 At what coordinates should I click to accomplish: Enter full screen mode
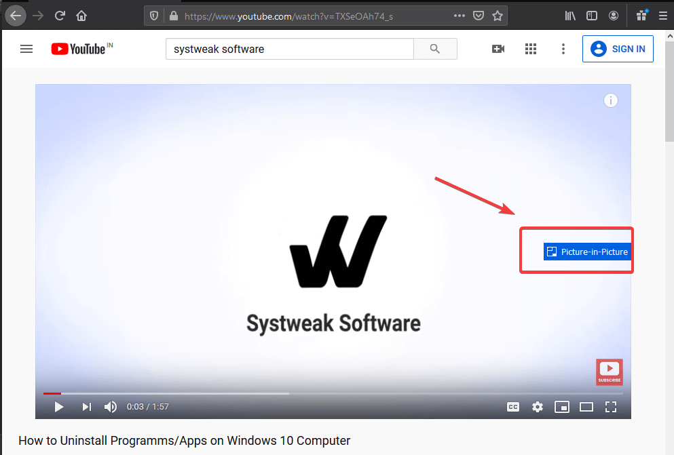[x=611, y=406]
